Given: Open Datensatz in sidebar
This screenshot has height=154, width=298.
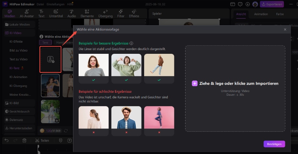Looking at the screenshot, I should 19,120.
